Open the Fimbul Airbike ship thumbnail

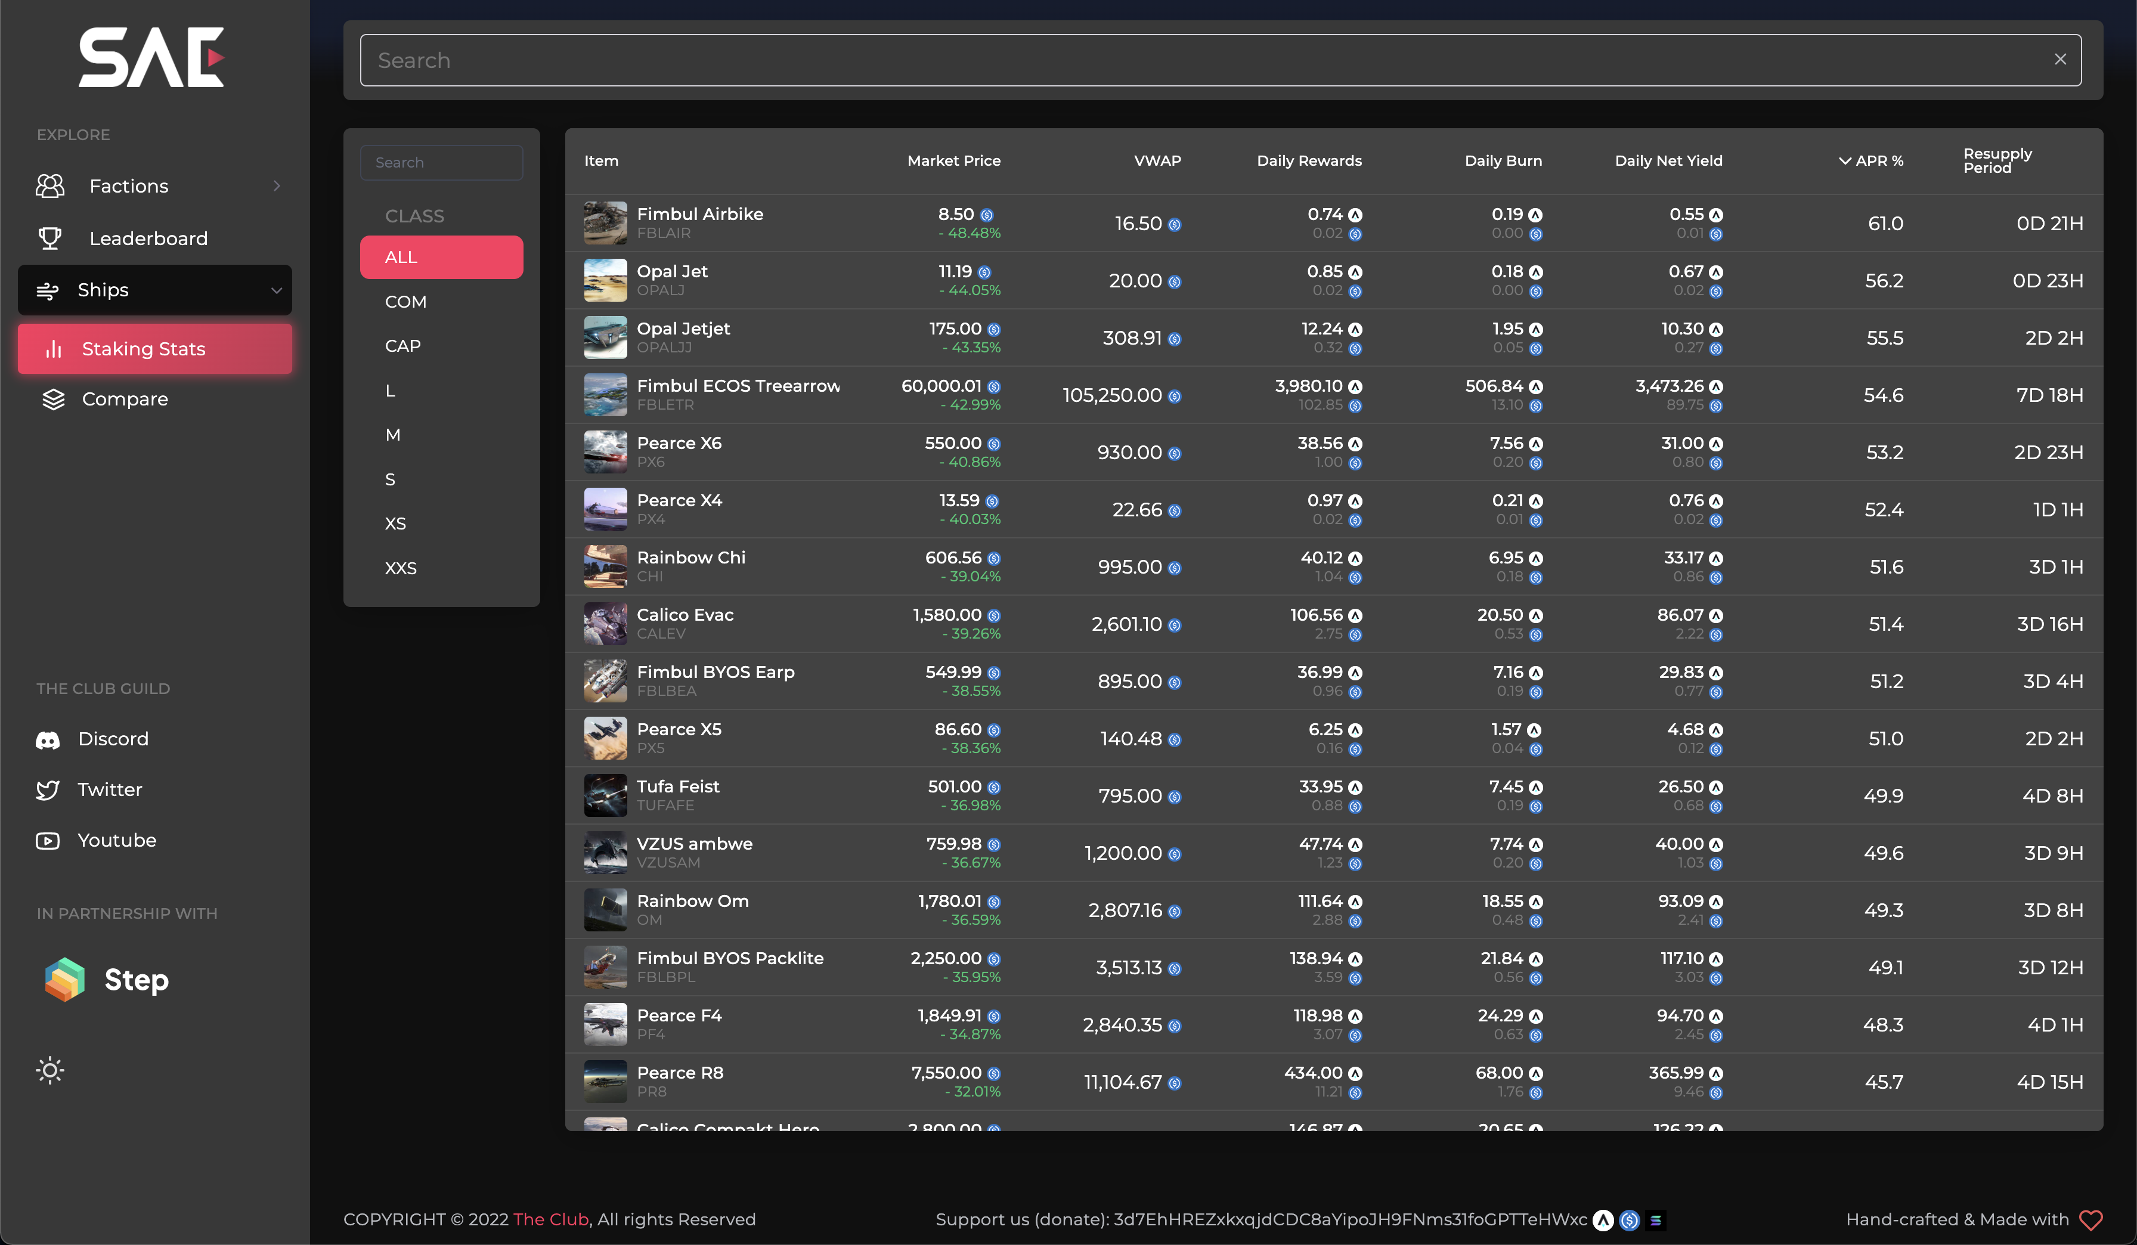coord(605,223)
